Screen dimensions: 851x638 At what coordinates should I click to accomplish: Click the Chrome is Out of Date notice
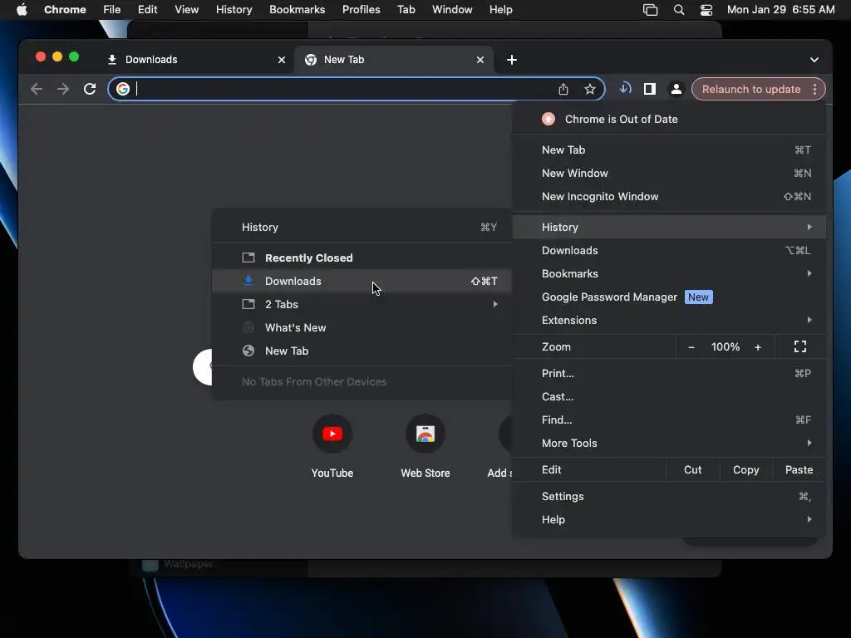pyautogui.click(x=669, y=120)
